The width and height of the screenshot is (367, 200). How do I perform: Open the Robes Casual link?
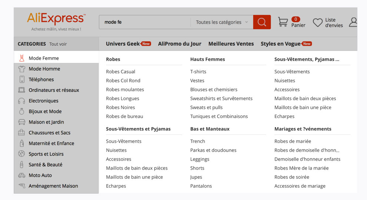coord(120,72)
